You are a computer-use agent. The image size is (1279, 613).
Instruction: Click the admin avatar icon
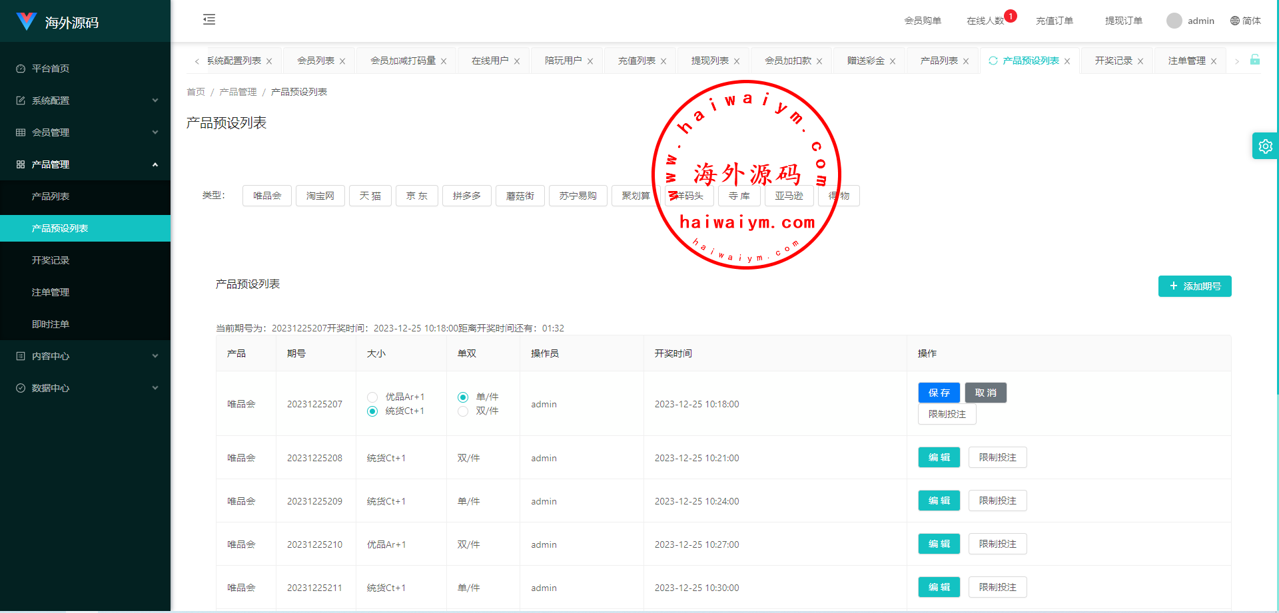point(1174,21)
